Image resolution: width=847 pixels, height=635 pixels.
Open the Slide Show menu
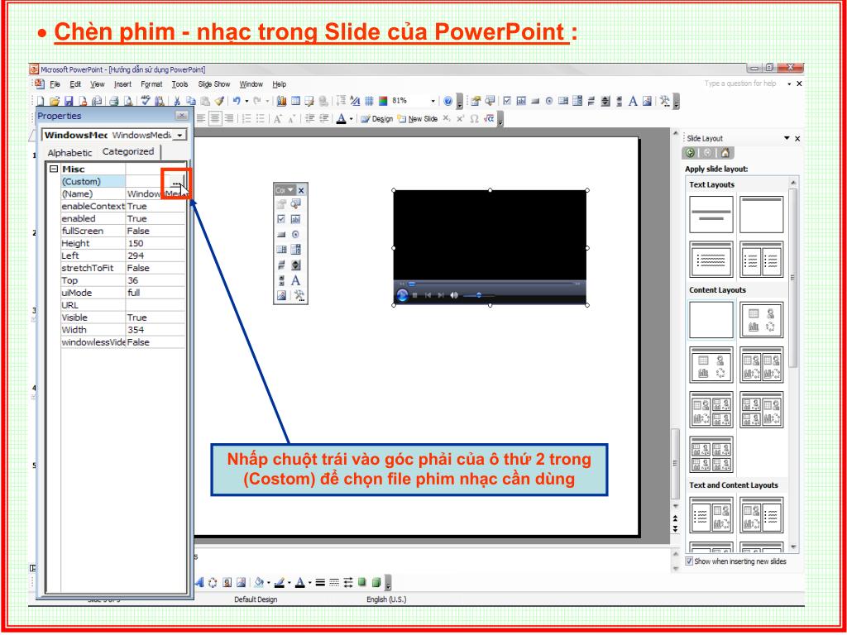pos(214,84)
